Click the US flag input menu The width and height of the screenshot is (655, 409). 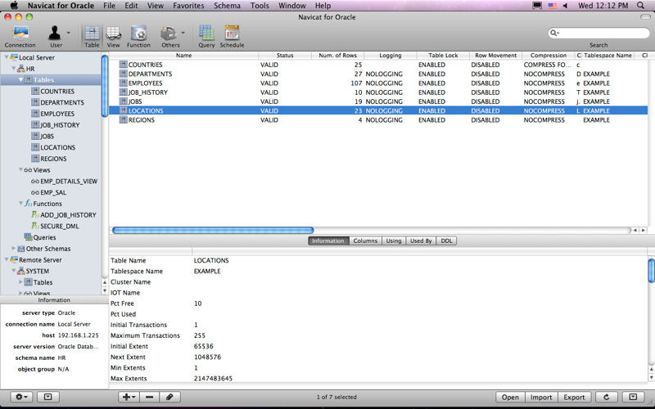click(552, 6)
